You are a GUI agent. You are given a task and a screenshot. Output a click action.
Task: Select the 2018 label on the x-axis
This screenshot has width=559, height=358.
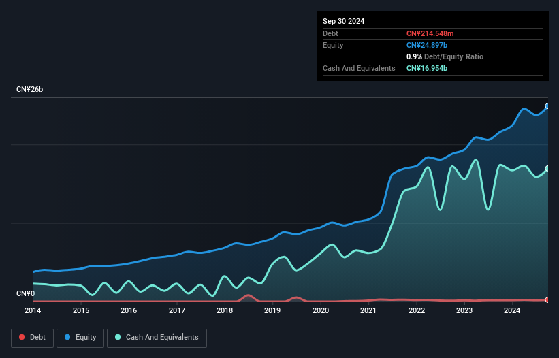(x=225, y=311)
